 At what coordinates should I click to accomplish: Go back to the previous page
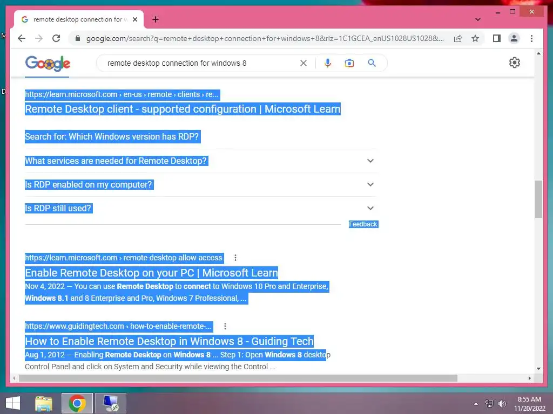22,38
